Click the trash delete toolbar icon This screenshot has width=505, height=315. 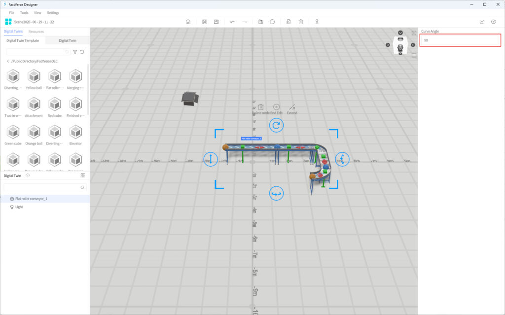coord(300,22)
